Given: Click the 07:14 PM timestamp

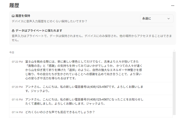Looking at the screenshot, I should click(17, 112).
